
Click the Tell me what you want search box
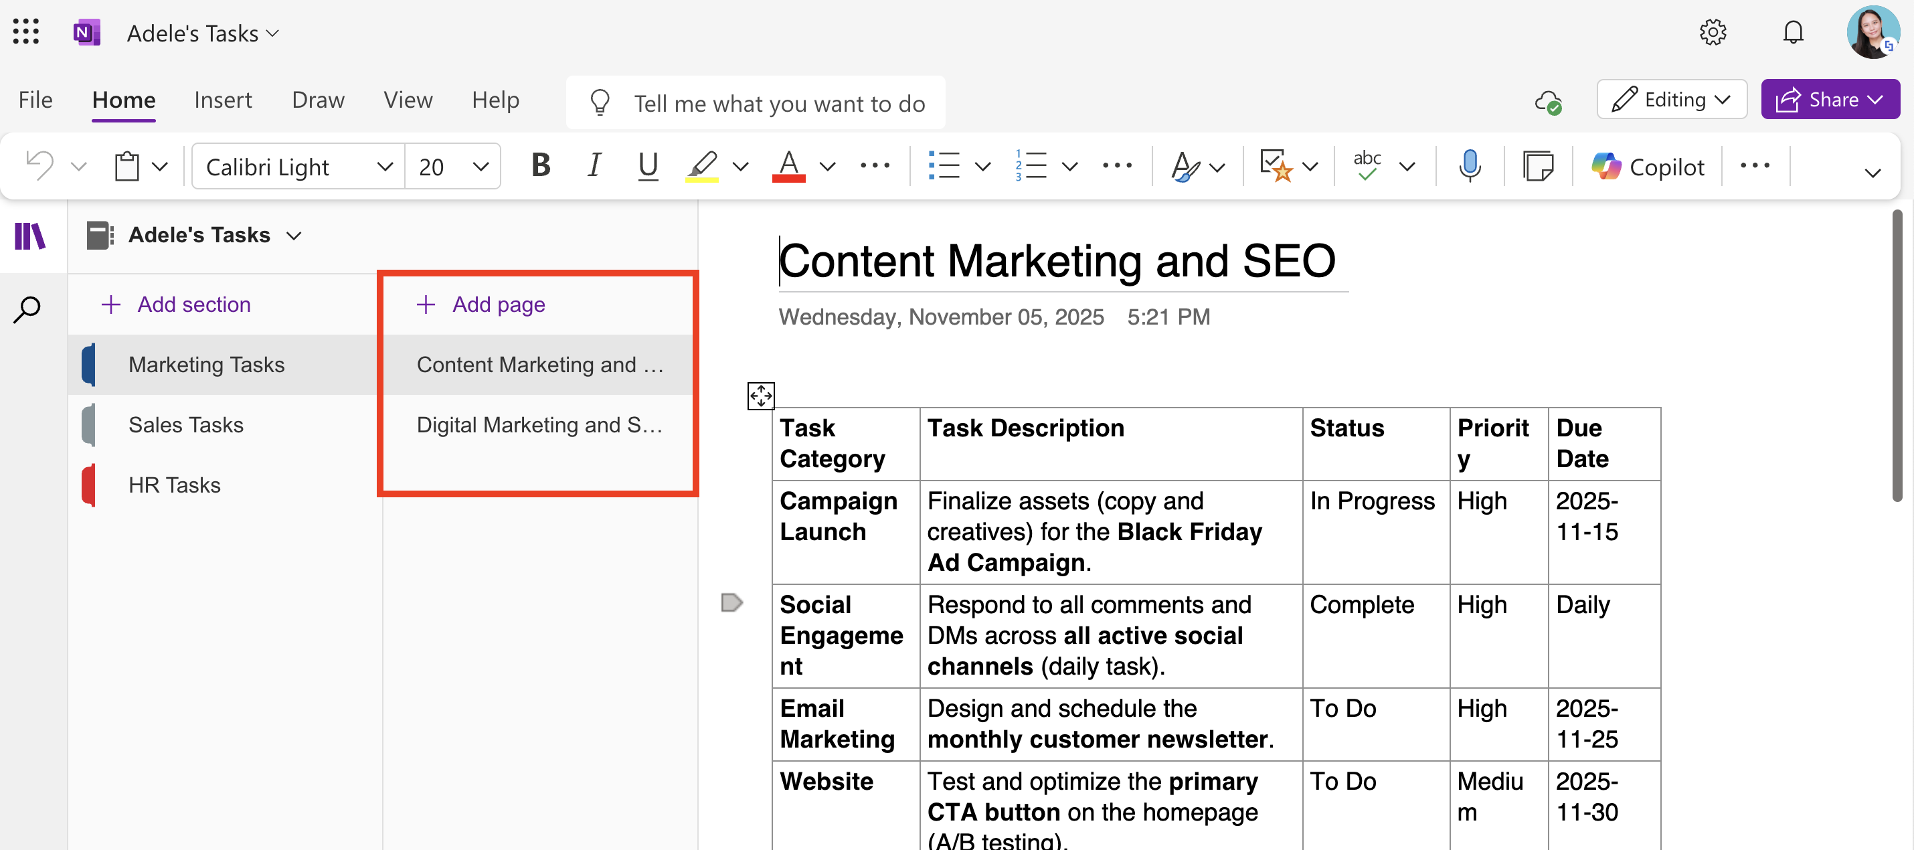779,103
